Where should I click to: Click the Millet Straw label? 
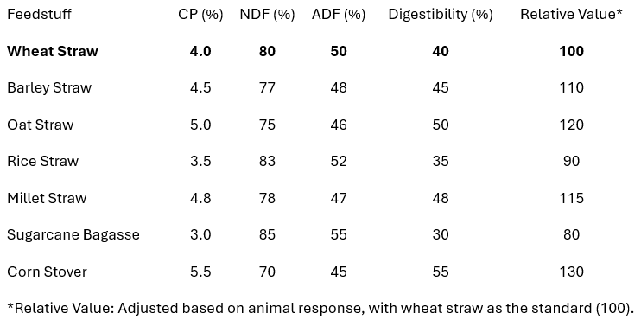[x=47, y=198]
